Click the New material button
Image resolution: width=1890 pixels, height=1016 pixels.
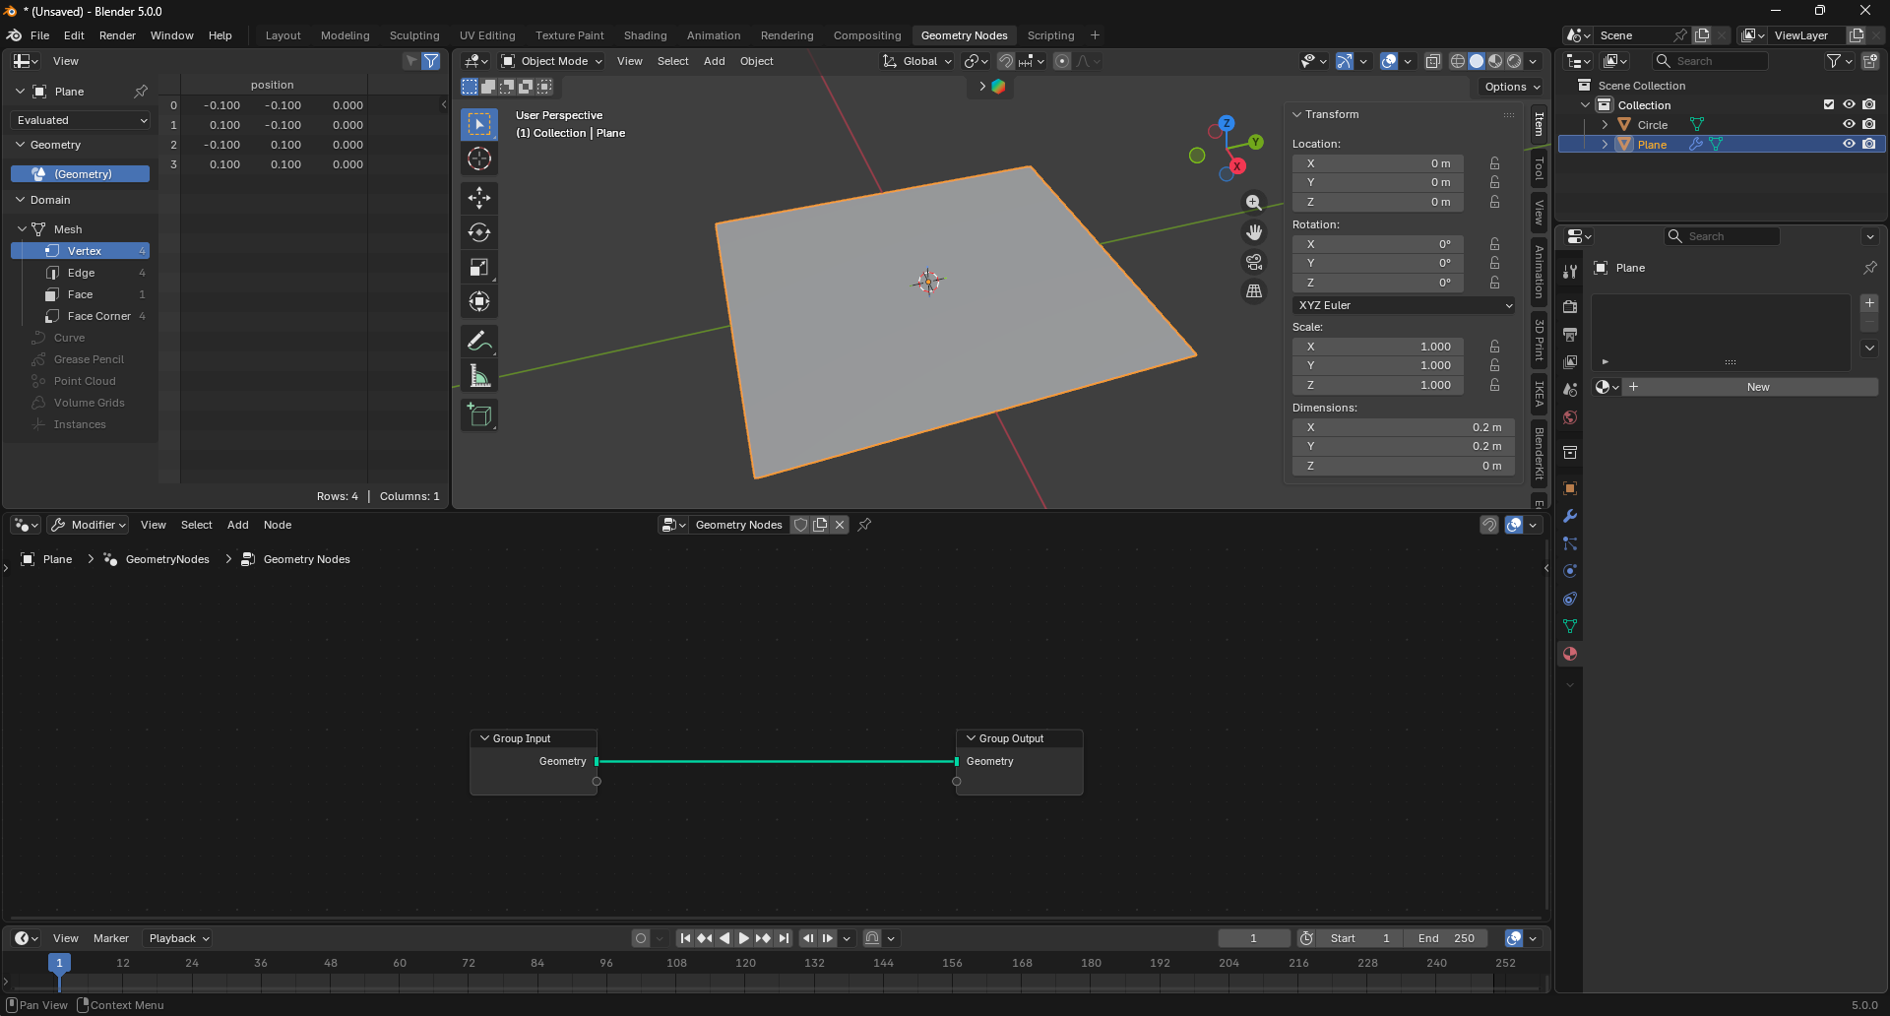click(1757, 387)
